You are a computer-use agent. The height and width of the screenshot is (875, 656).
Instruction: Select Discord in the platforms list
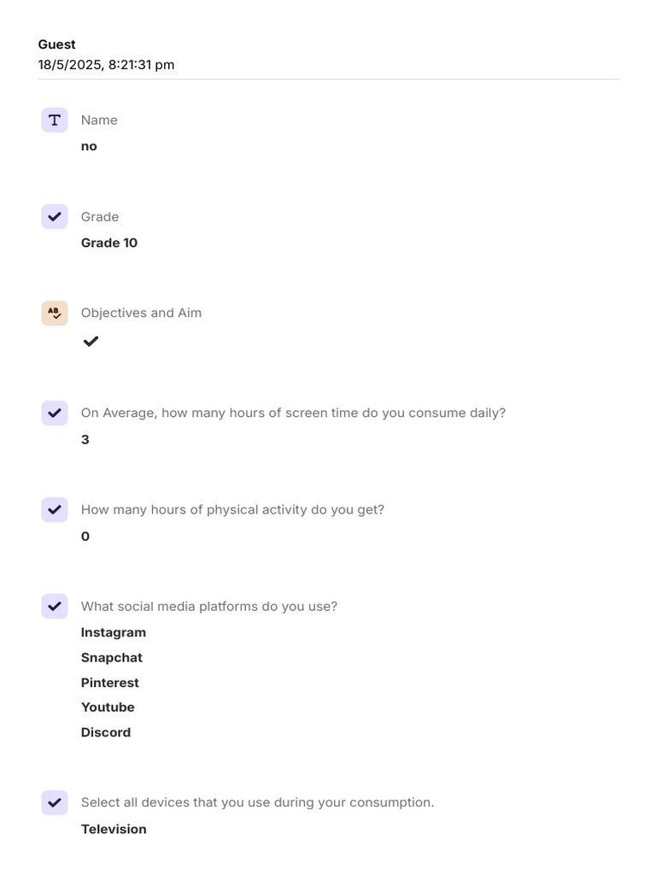click(x=106, y=732)
